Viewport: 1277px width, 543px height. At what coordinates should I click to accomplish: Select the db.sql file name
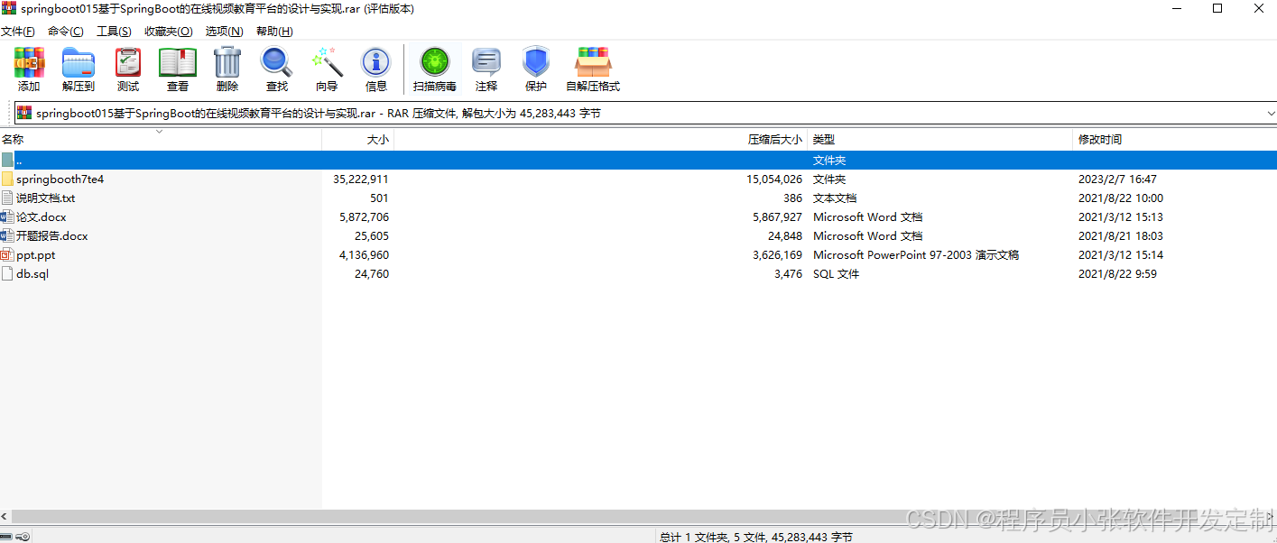coord(32,273)
